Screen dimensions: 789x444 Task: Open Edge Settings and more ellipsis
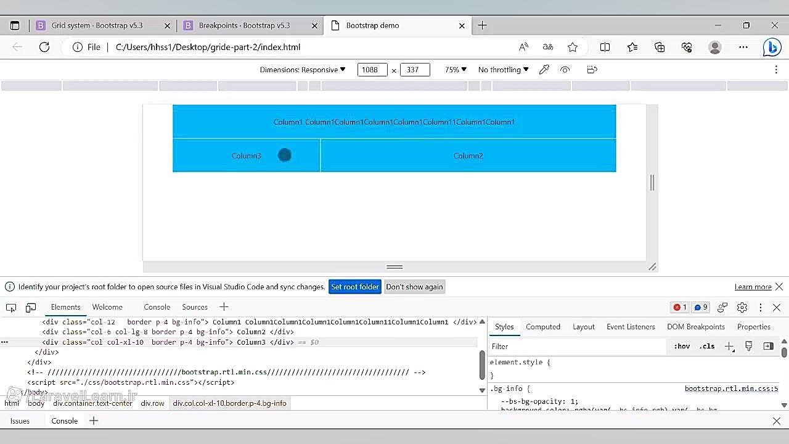coord(743,47)
